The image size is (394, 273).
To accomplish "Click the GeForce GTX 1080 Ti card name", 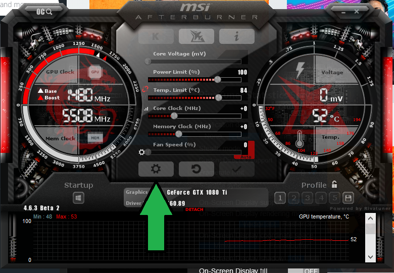I will 197,192.
